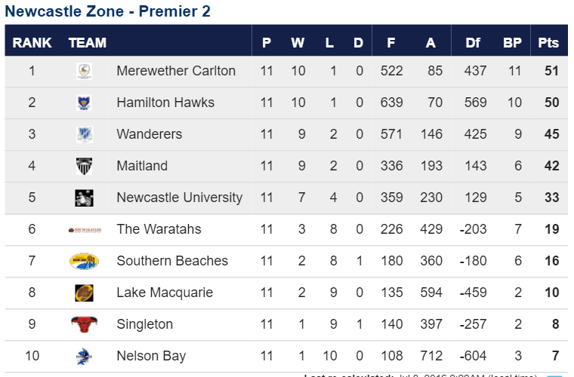Click the Lake Macquarie rugby ball logo
The image size is (574, 377).
[84, 293]
